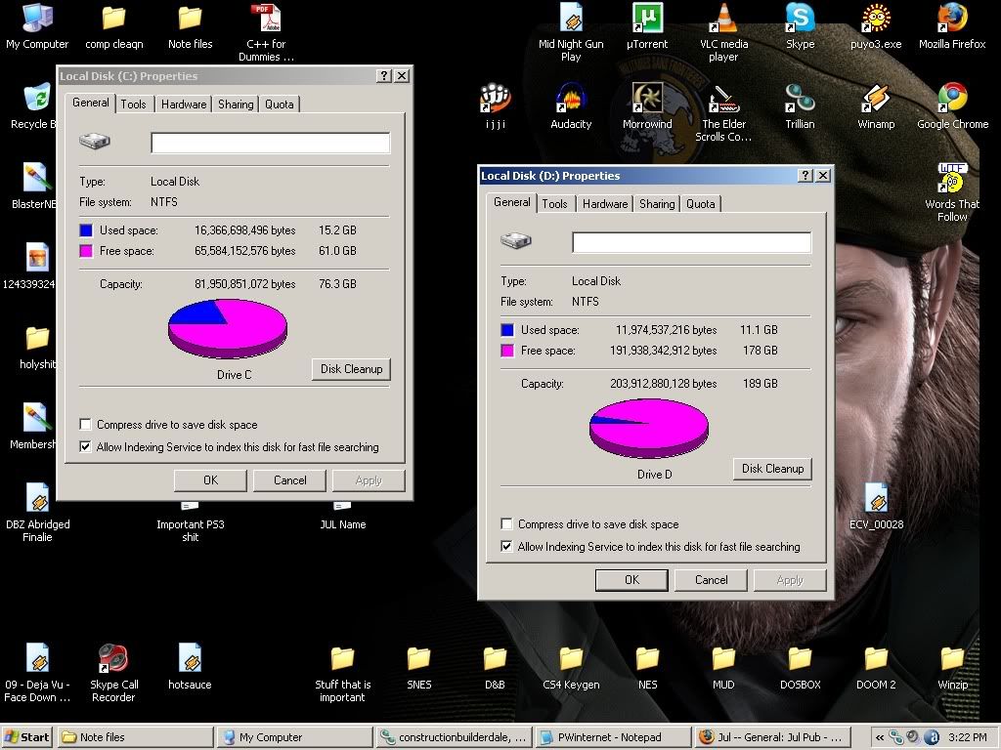This screenshot has height=750, width=1001.
Task: Uncheck Allow Indexing Service in Drive C dialog
Action: (x=86, y=447)
